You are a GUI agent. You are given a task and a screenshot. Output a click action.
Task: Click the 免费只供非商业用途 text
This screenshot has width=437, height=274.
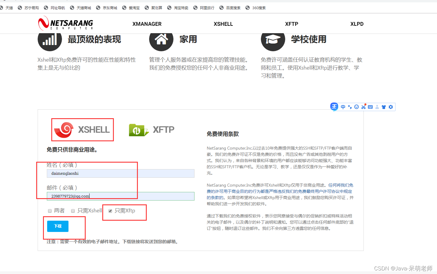coord(72,150)
